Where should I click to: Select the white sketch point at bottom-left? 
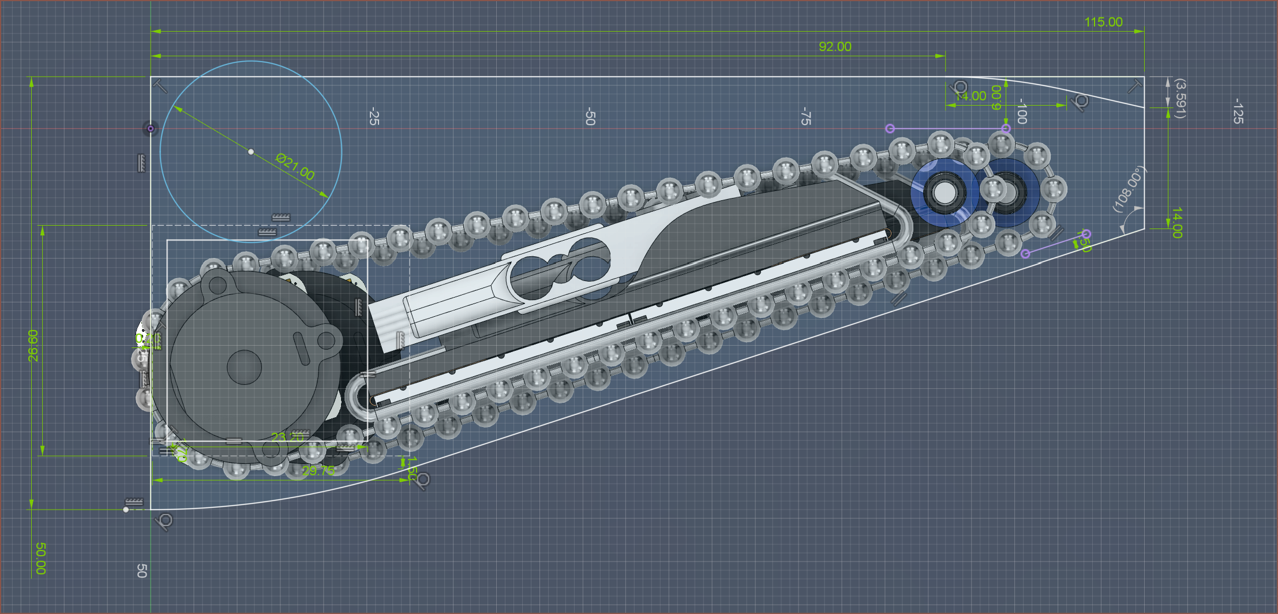(x=126, y=510)
